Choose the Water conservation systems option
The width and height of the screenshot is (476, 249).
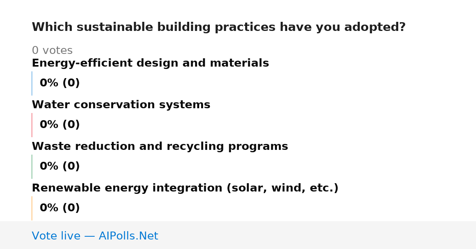tap(121, 105)
